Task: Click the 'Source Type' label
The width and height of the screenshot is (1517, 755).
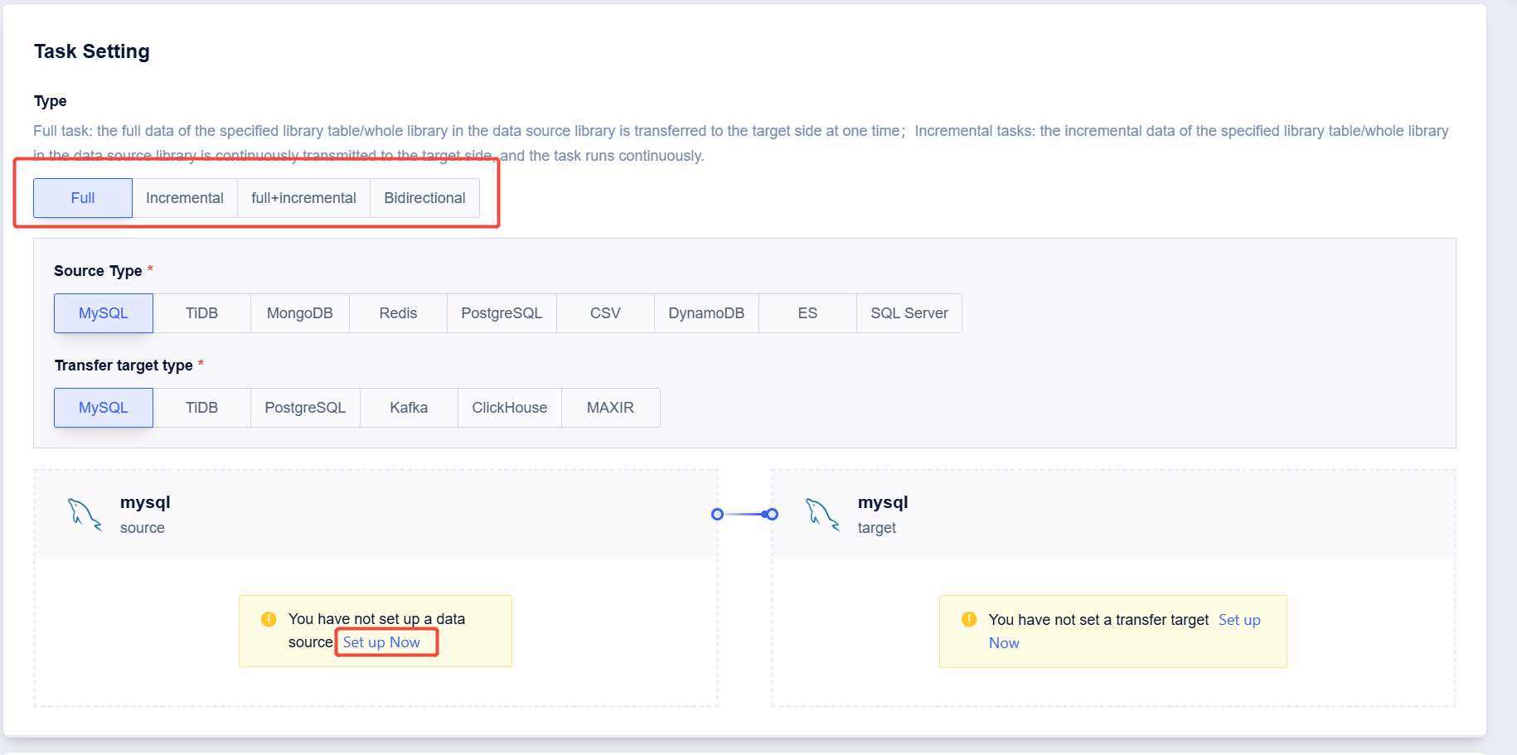Action: (98, 271)
